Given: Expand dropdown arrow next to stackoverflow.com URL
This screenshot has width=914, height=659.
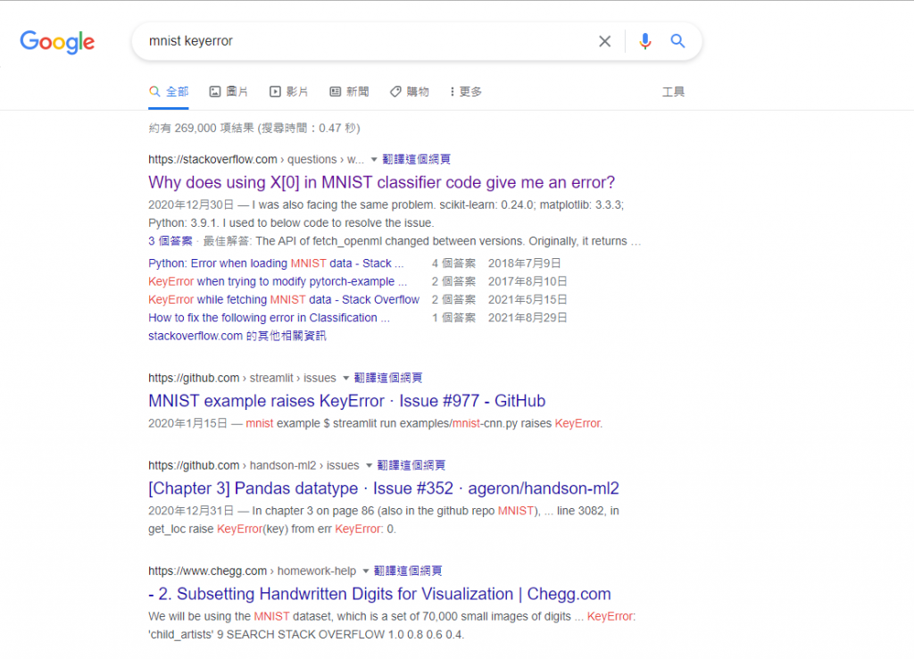Looking at the screenshot, I should (374, 159).
